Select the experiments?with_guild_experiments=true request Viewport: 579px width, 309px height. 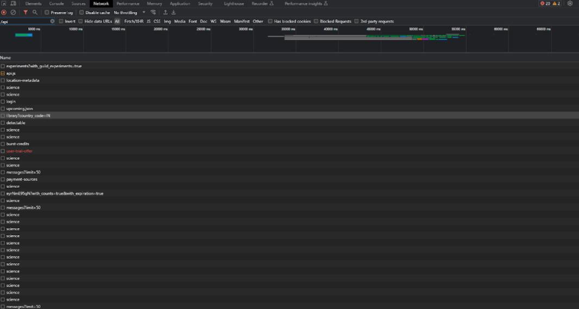[x=289, y=66]
